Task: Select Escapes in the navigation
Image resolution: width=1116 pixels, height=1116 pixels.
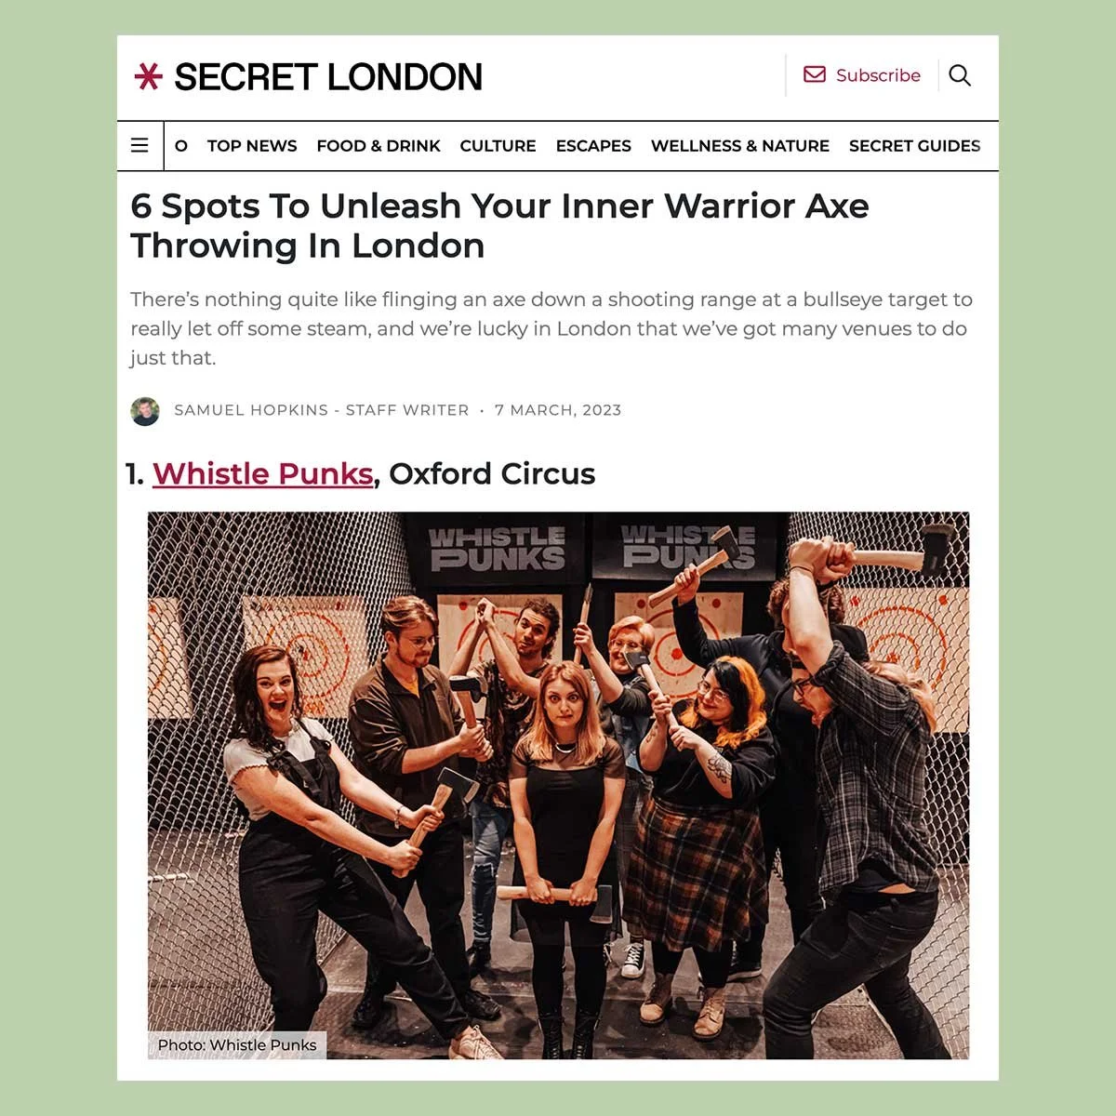Action: tap(593, 146)
